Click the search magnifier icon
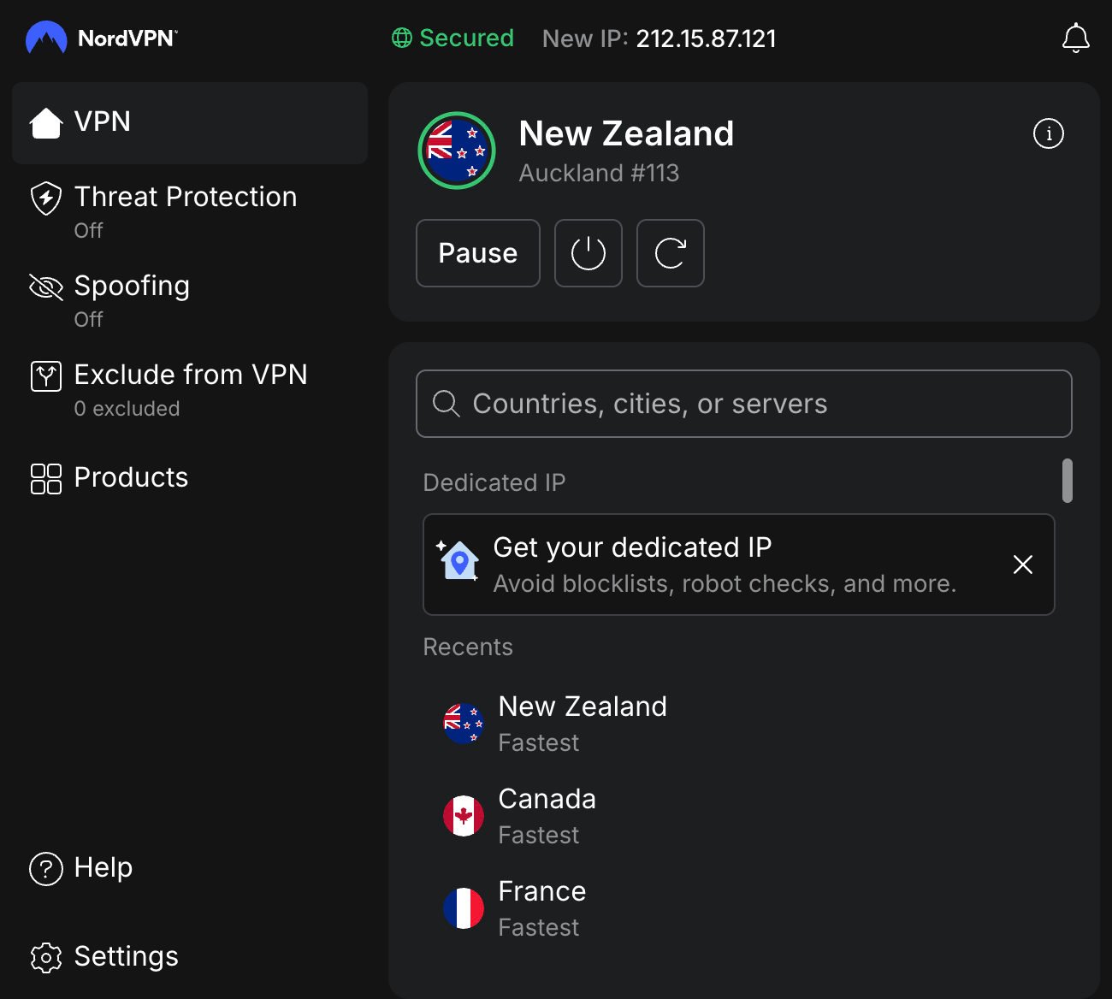 pyautogui.click(x=447, y=403)
